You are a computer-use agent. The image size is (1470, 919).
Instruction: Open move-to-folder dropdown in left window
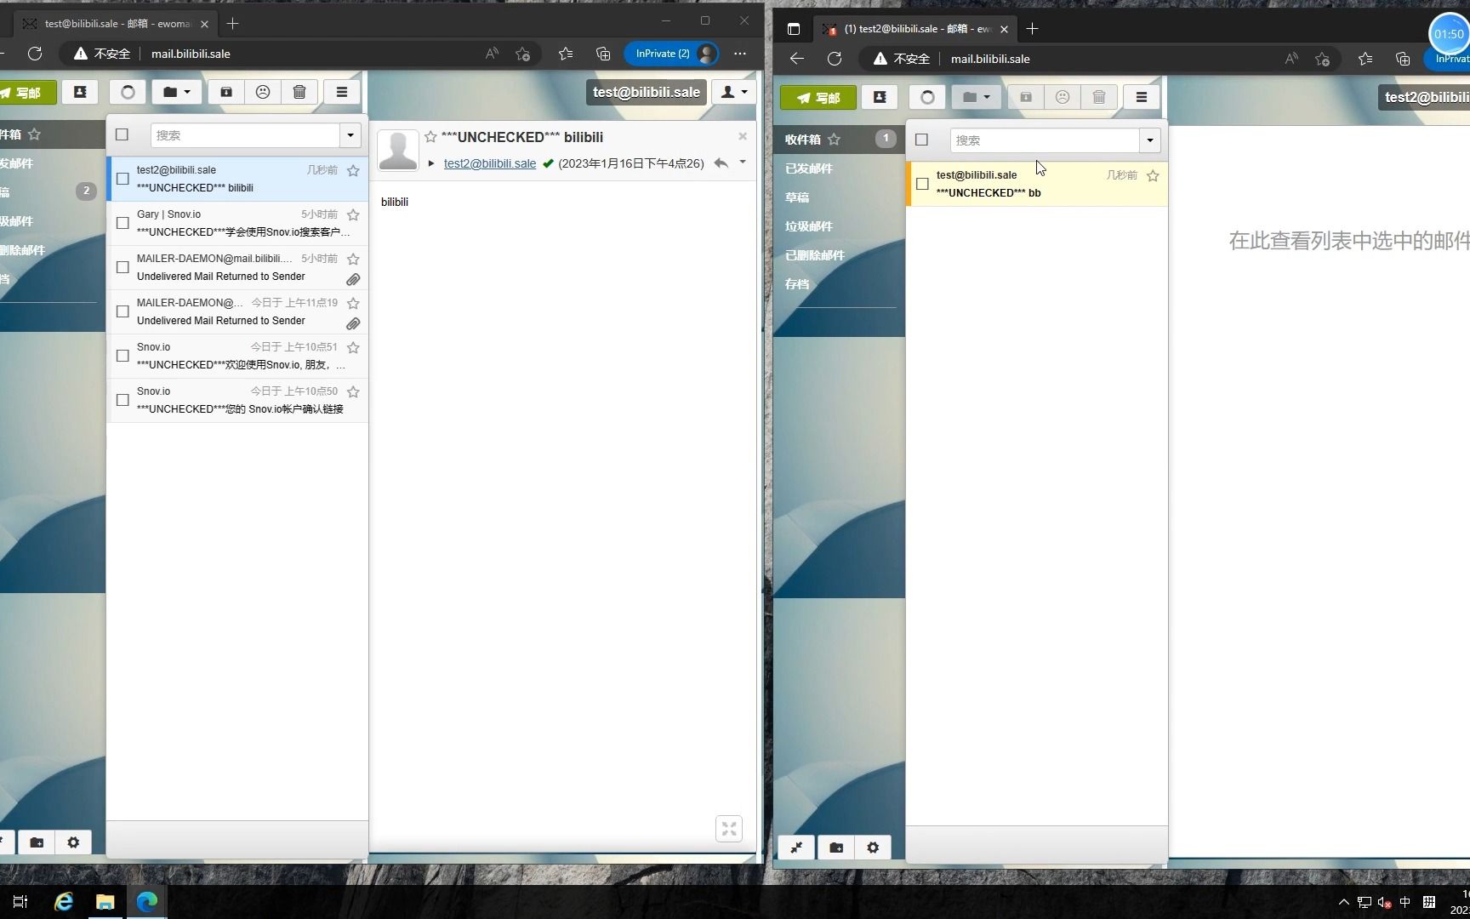click(177, 92)
